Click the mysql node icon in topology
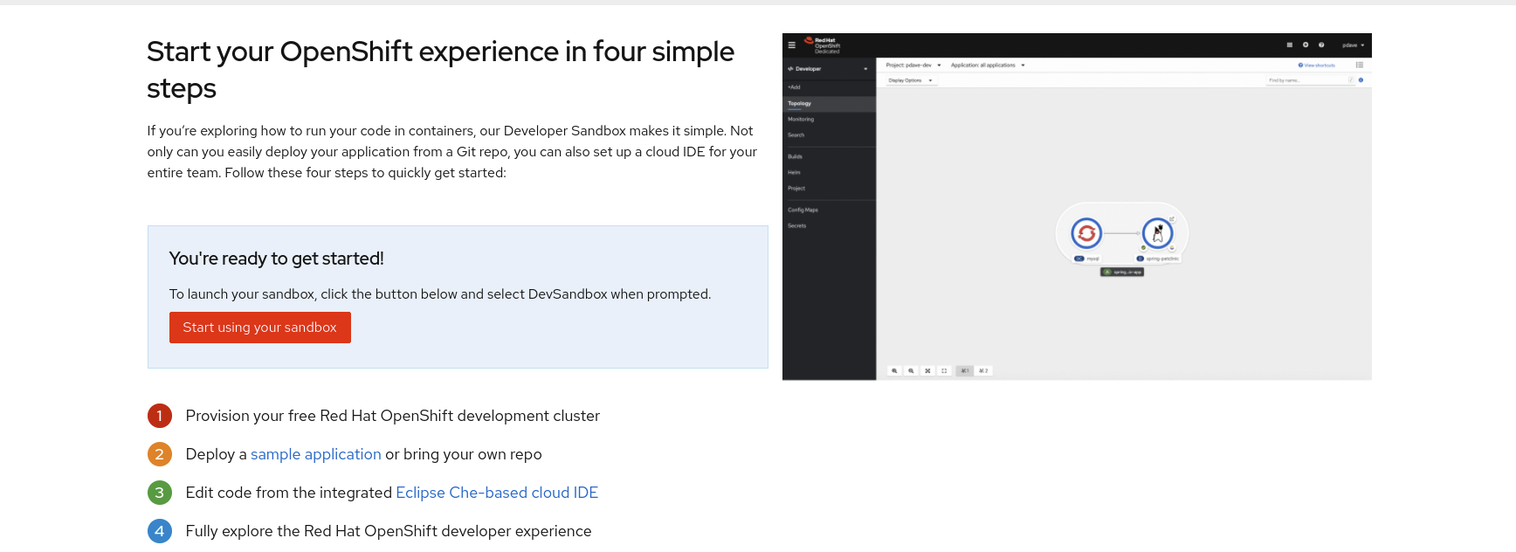 click(x=1086, y=233)
